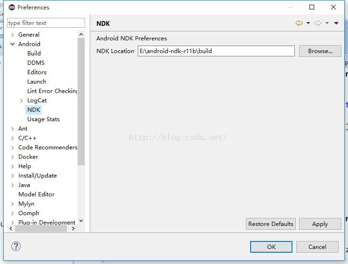348x264 pixels.
Task: Click the Restore Defaults button
Action: tap(271, 224)
